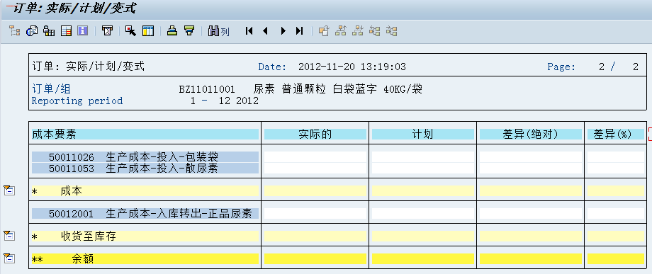652x274 pixels.
Task: Collapse the 收货至库存 subtotal row
Action: 9,236
